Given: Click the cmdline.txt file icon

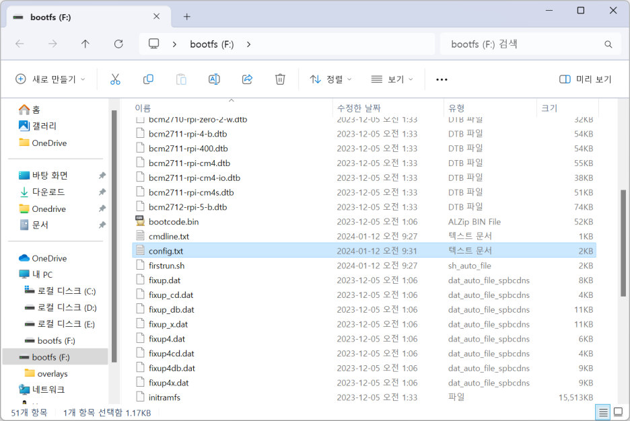Looking at the screenshot, I should pyautogui.click(x=140, y=236).
